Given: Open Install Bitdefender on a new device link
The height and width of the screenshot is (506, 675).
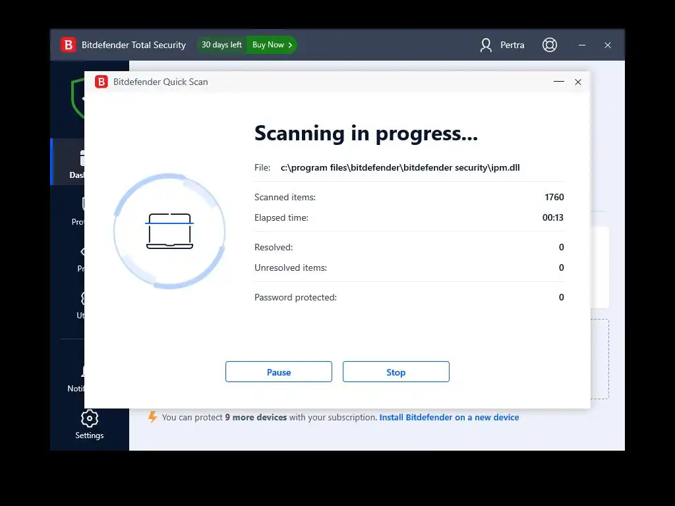Looking at the screenshot, I should (449, 417).
